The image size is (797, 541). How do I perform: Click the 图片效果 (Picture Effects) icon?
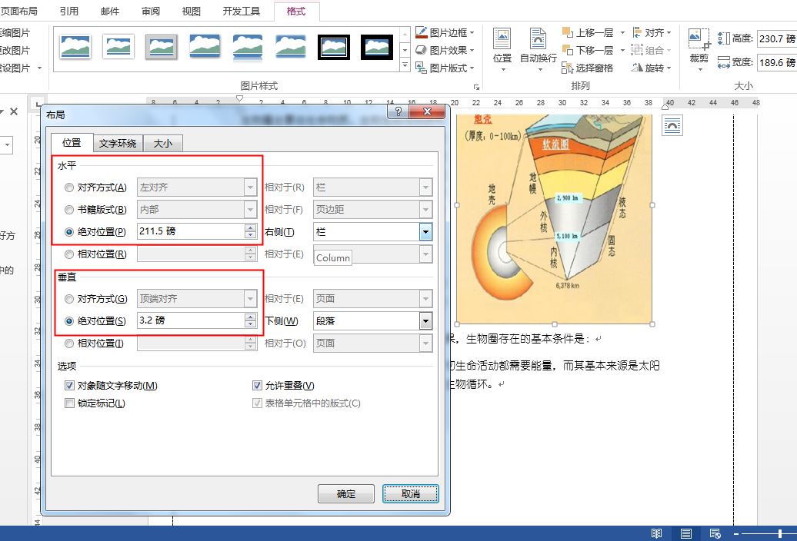[x=422, y=48]
